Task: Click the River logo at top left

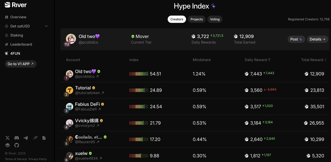Action: pos(16,5)
